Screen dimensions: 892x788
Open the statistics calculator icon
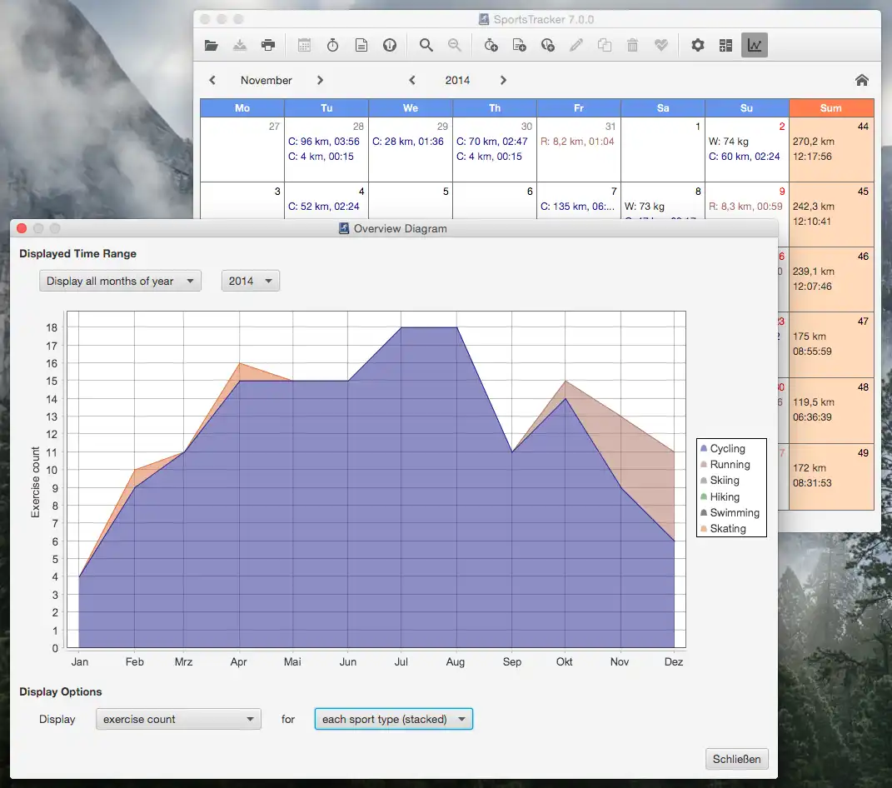725,45
